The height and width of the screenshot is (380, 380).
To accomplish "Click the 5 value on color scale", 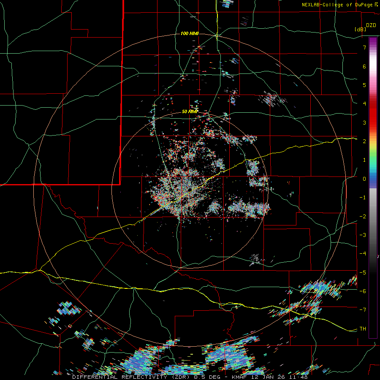I will (364, 85).
